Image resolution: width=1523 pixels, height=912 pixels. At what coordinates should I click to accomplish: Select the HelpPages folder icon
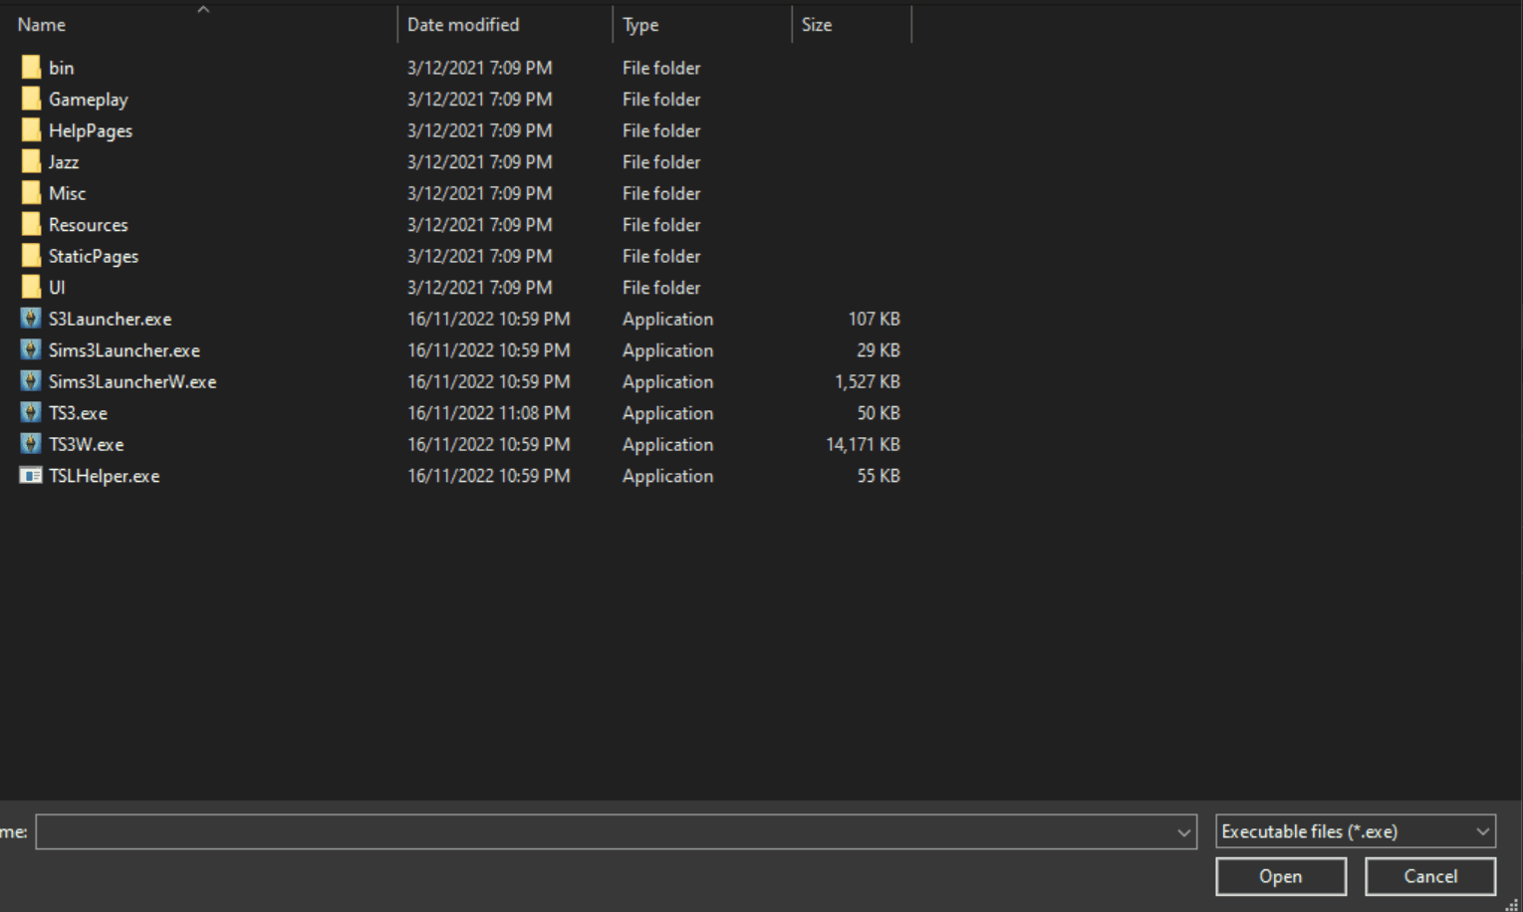(x=31, y=130)
